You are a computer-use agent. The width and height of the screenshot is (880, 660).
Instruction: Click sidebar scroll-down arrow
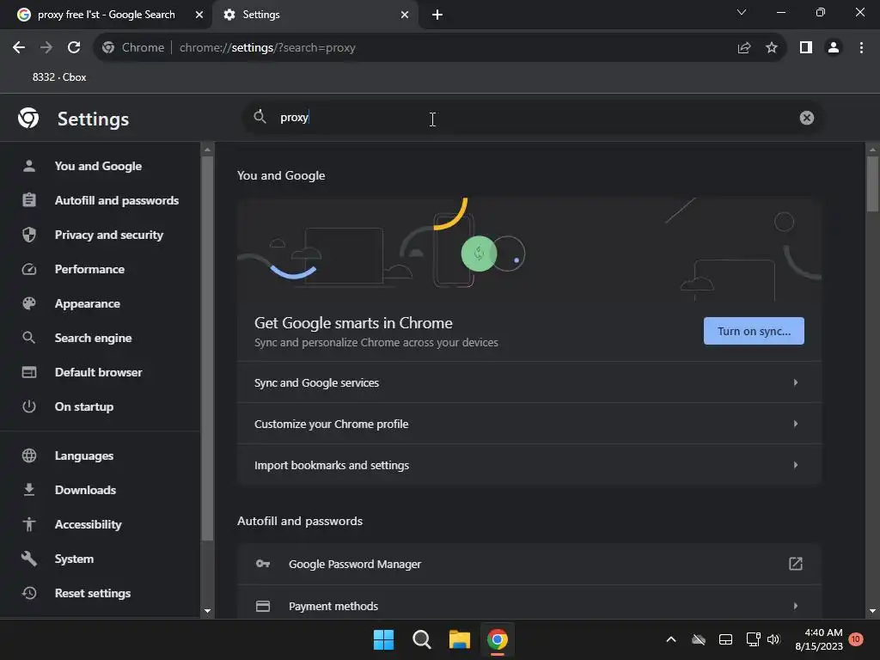coord(208,611)
